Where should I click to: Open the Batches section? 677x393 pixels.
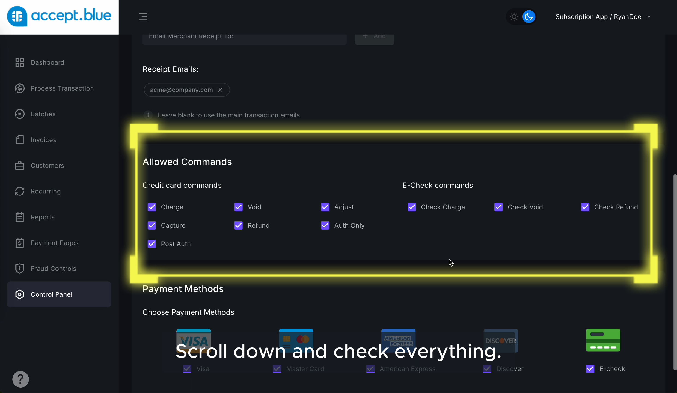[x=43, y=114]
